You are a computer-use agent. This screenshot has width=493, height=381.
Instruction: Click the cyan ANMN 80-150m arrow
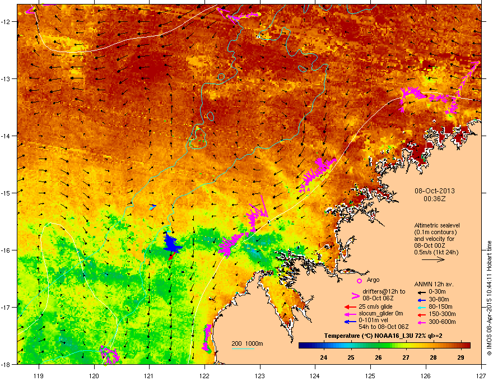coord(422,307)
